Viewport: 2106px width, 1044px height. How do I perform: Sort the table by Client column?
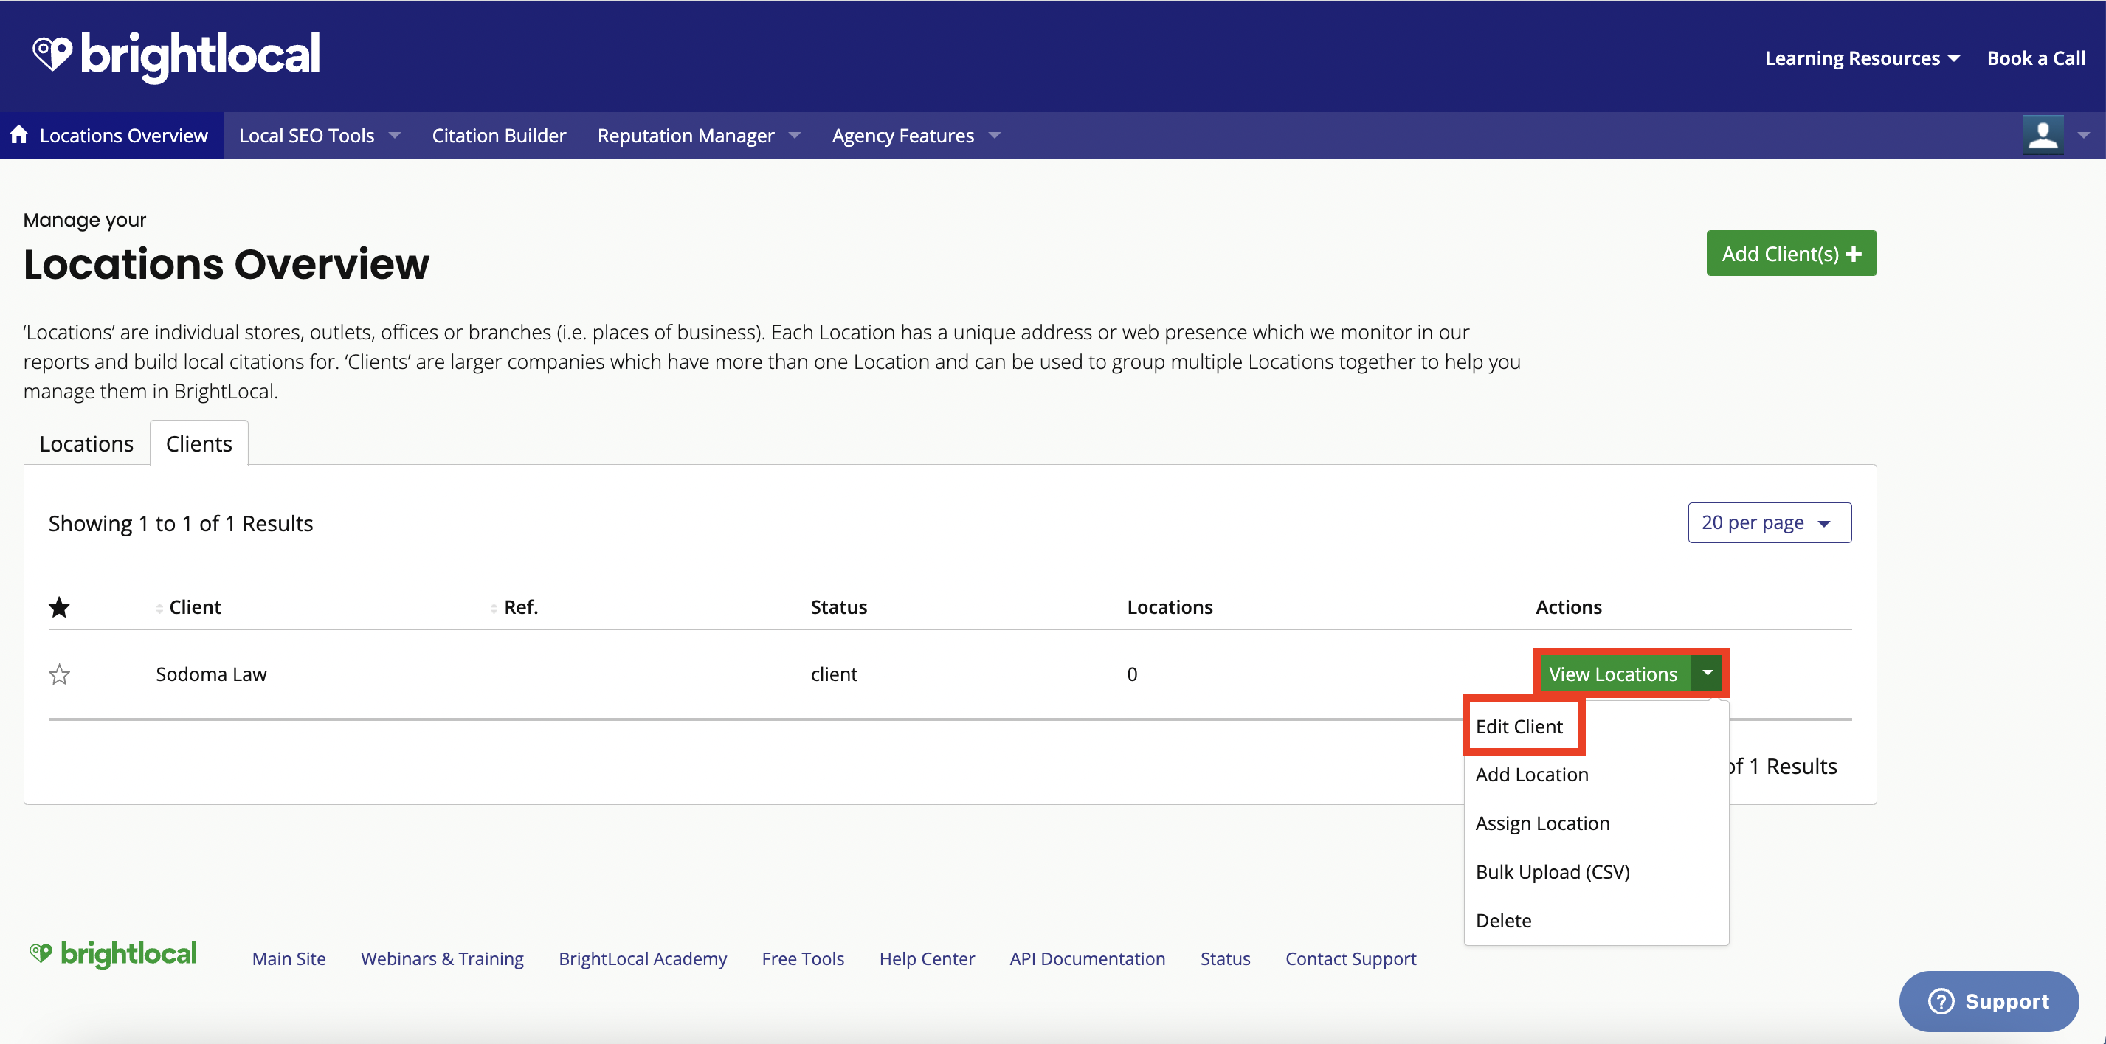coord(189,607)
